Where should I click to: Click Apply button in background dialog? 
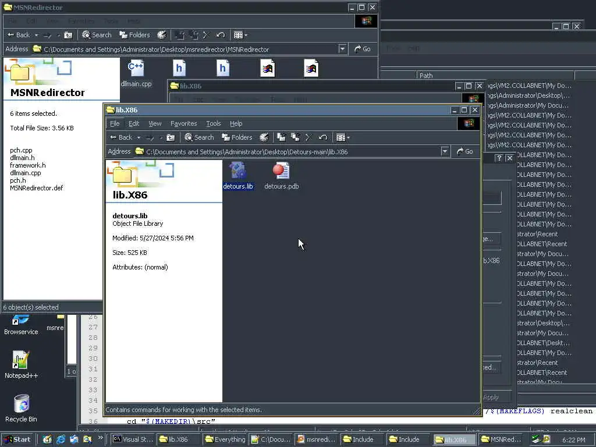[491, 397]
